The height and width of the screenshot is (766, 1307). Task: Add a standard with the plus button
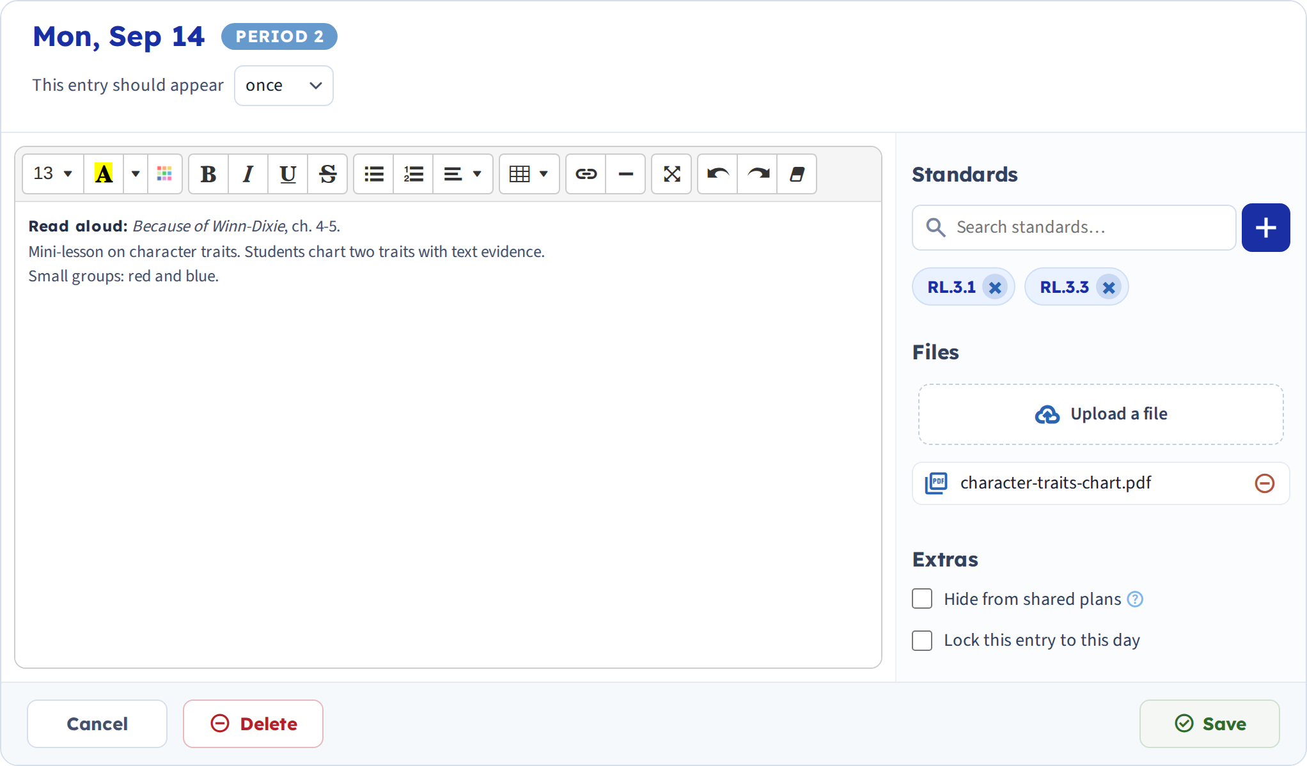click(1265, 228)
